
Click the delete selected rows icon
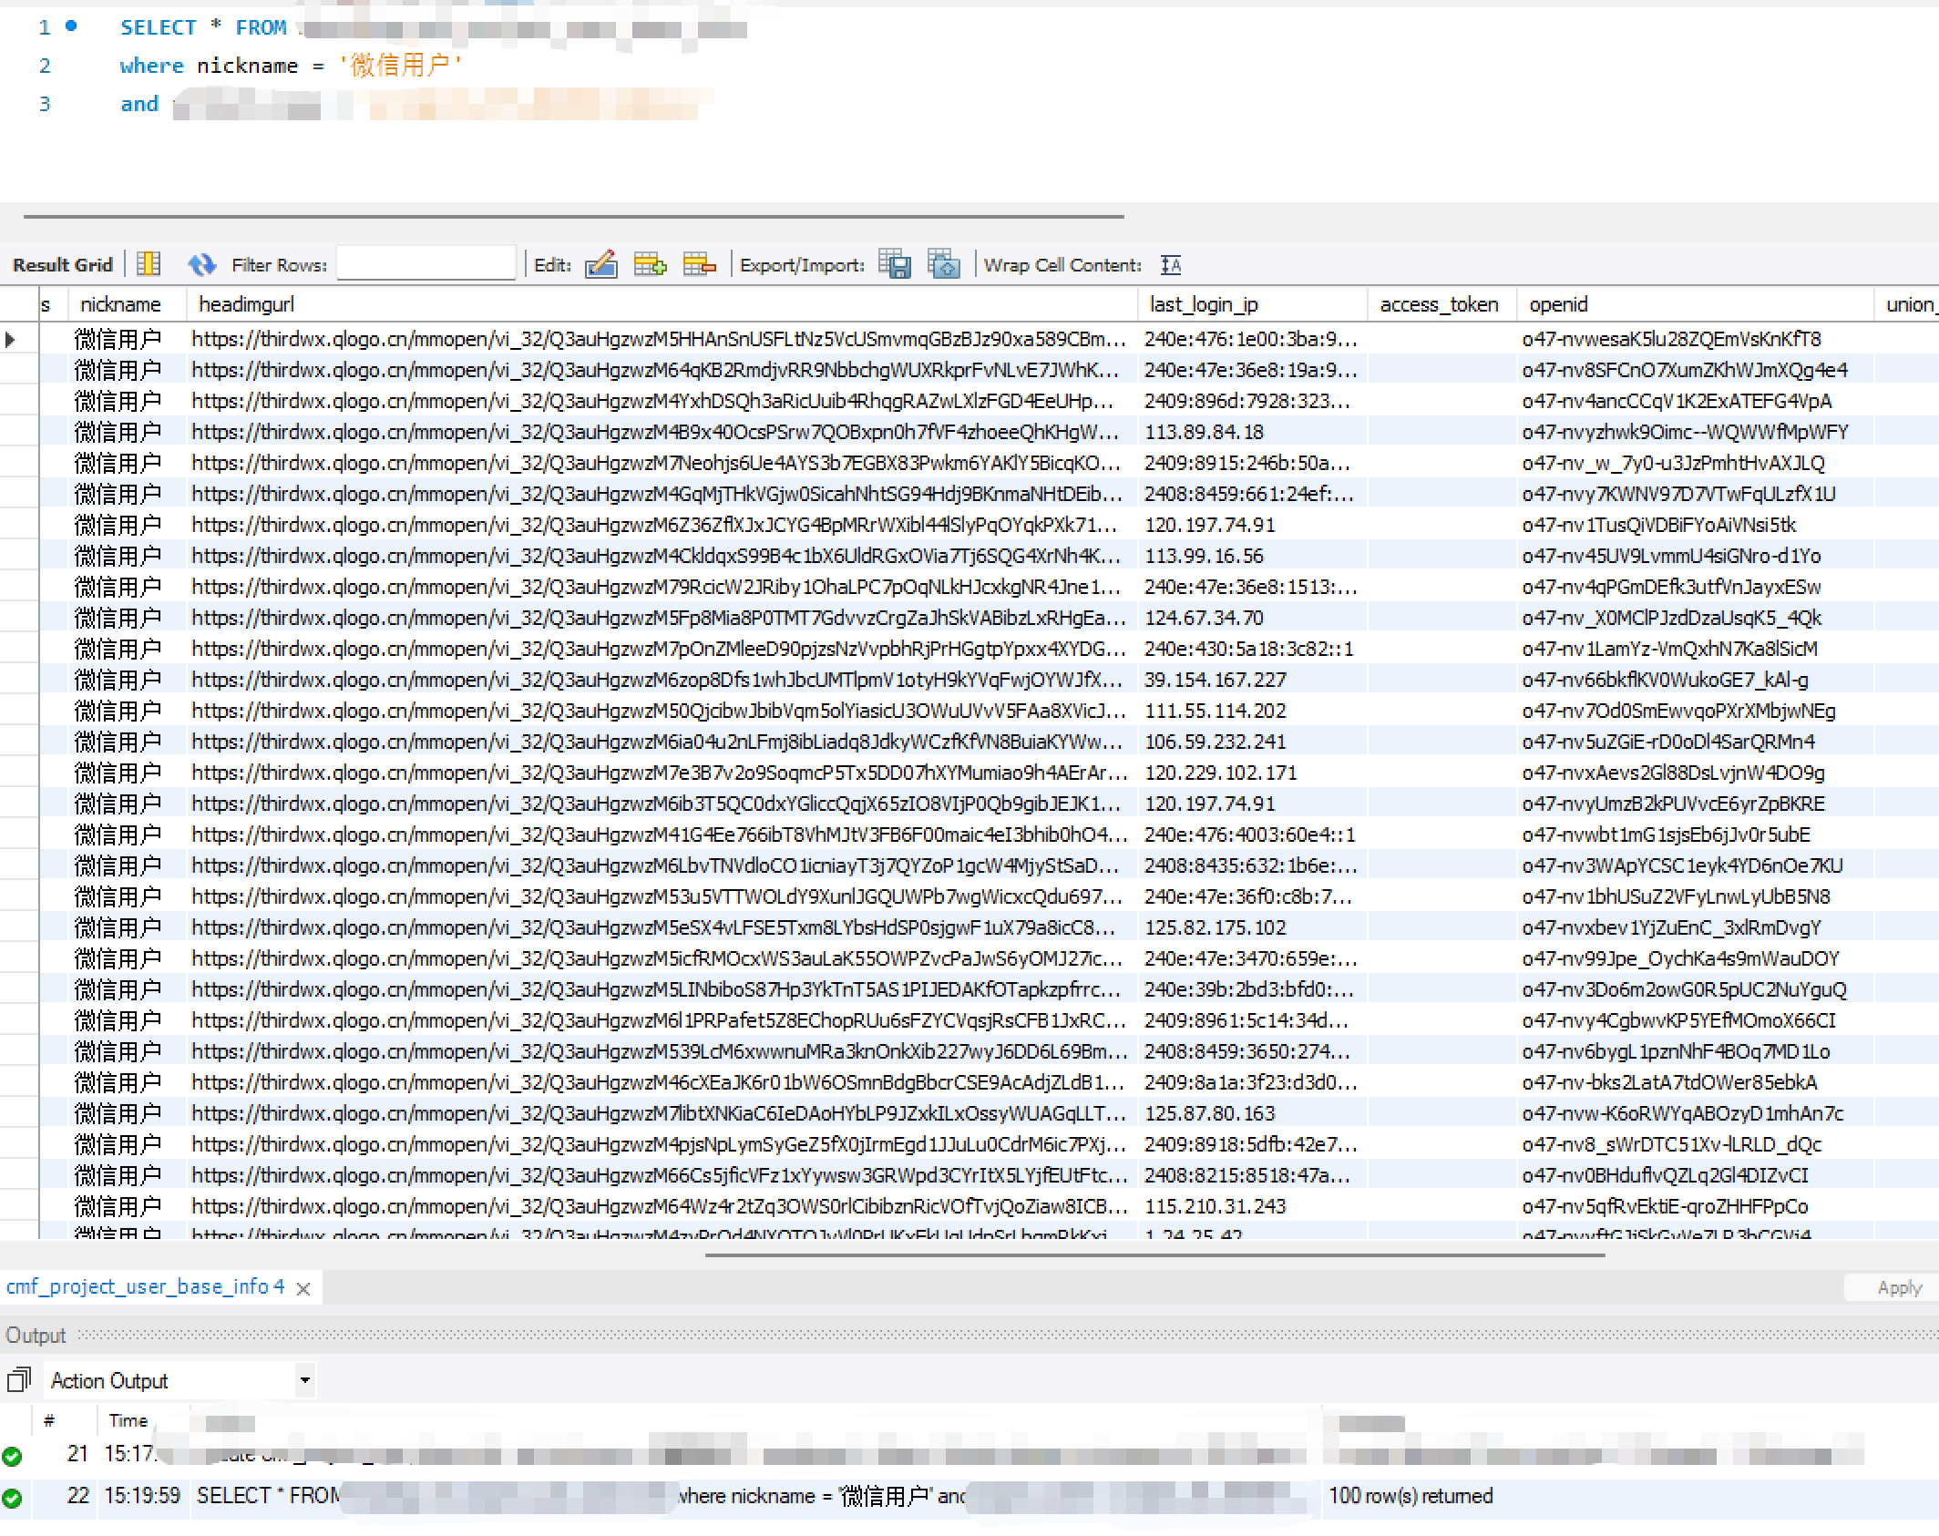(699, 264)
